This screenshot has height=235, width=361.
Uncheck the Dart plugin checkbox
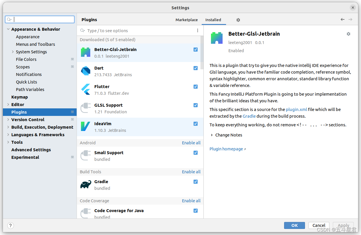click(x=196, y=68)
